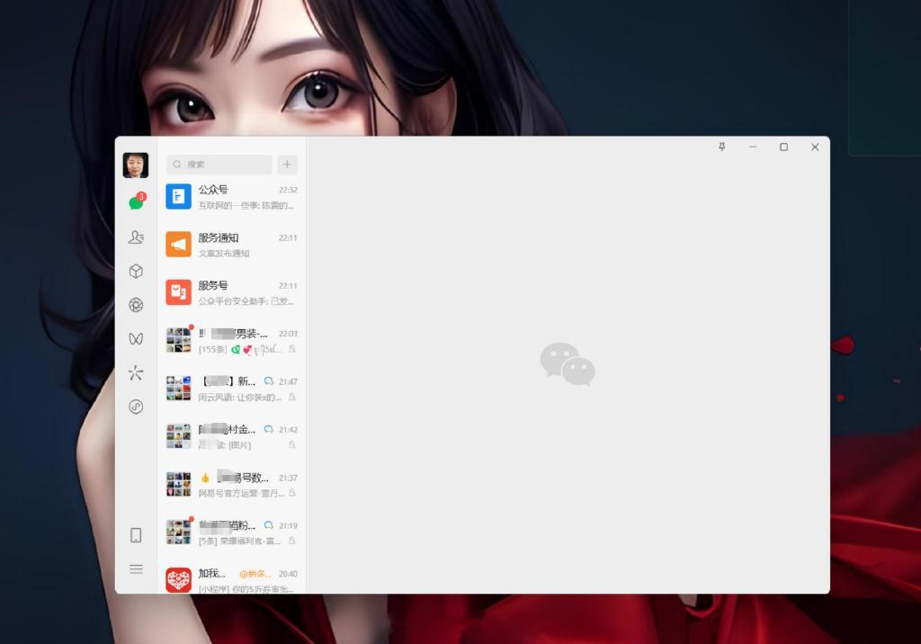Click the orange @拼多 label
921x644 pixels.
255,574
